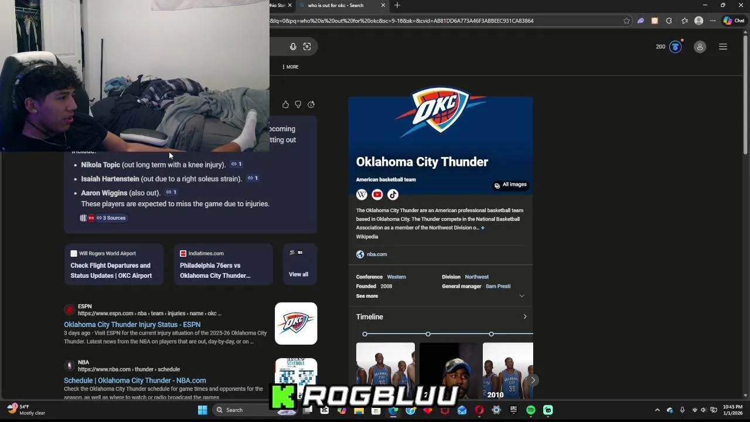Open Oklahoma City Thunder Injury Status ESPN

(x=132, y=324)
